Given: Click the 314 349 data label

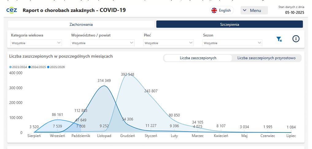Looking at the screenshot, I should click(104, 81).
